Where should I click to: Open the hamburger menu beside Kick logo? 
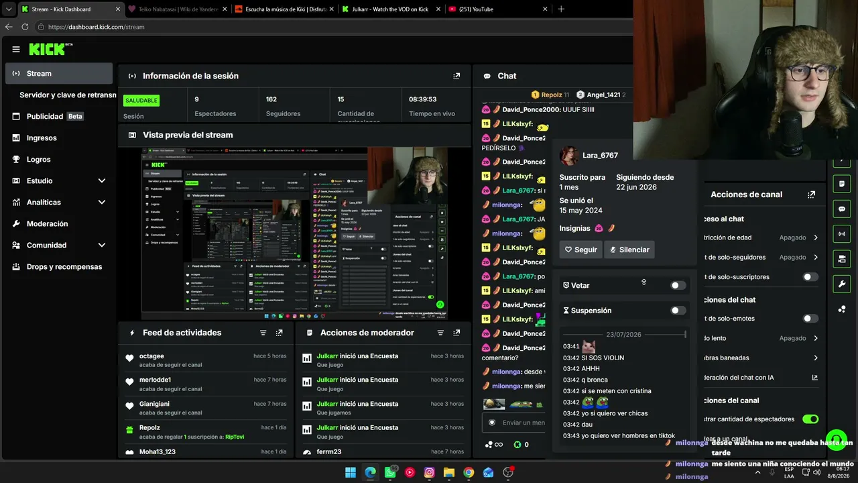point(16,49)
